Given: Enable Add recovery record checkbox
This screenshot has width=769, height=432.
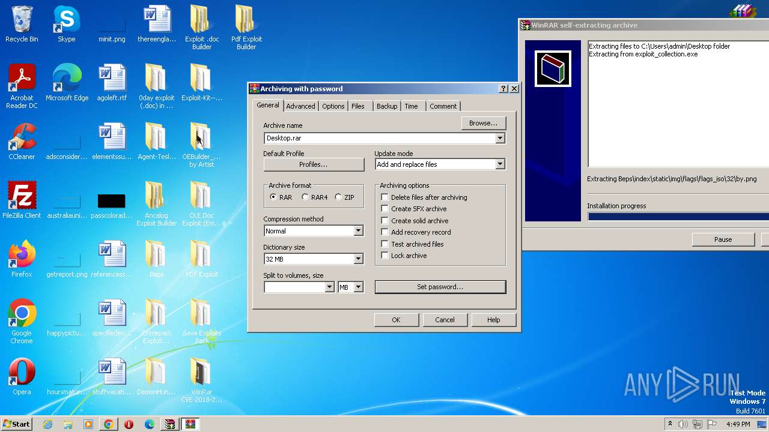Looking at the screenshot, I should point(384,232).
